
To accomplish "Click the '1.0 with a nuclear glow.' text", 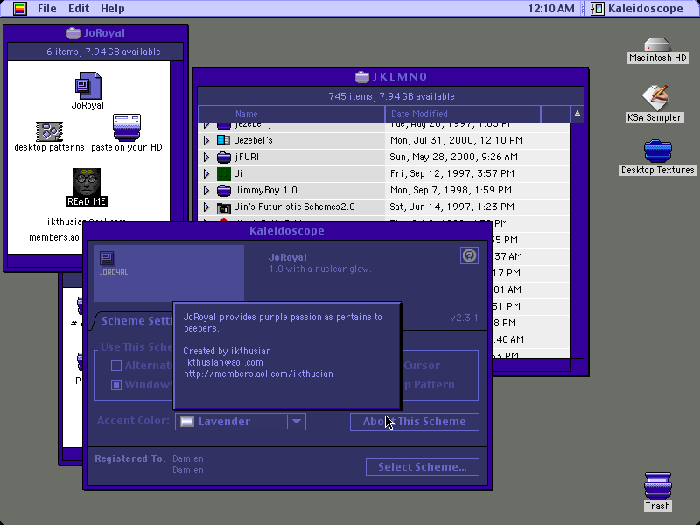I will (x=320, y=269).
